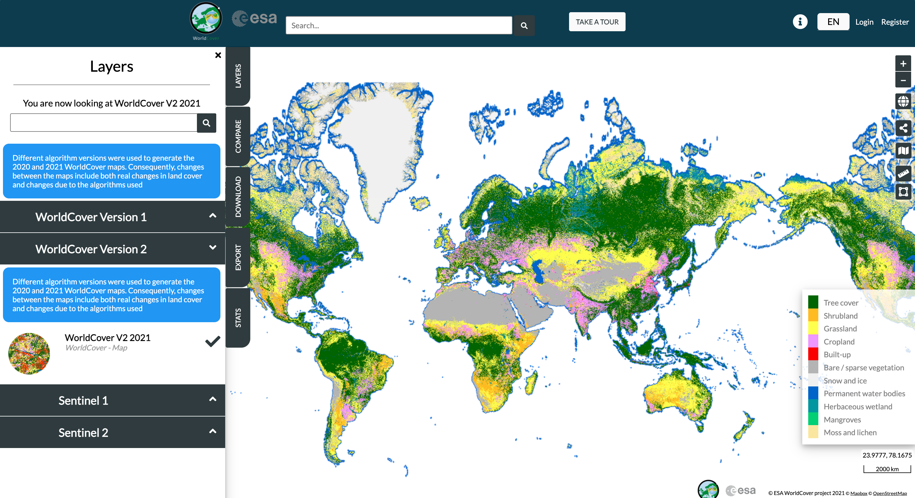The height and width of the screenshot is (498, 915).
Task: Click the Built-up red legend swatch
Action: point(813,354)
